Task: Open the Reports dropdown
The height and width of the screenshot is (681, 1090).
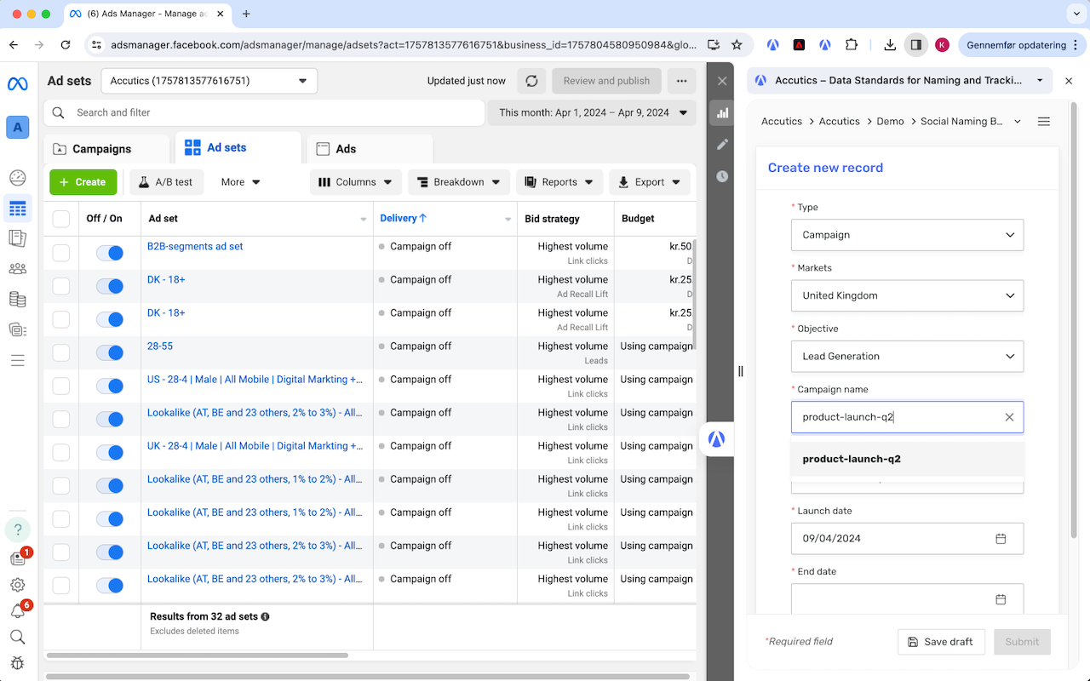Action: (x=559, y=182)
